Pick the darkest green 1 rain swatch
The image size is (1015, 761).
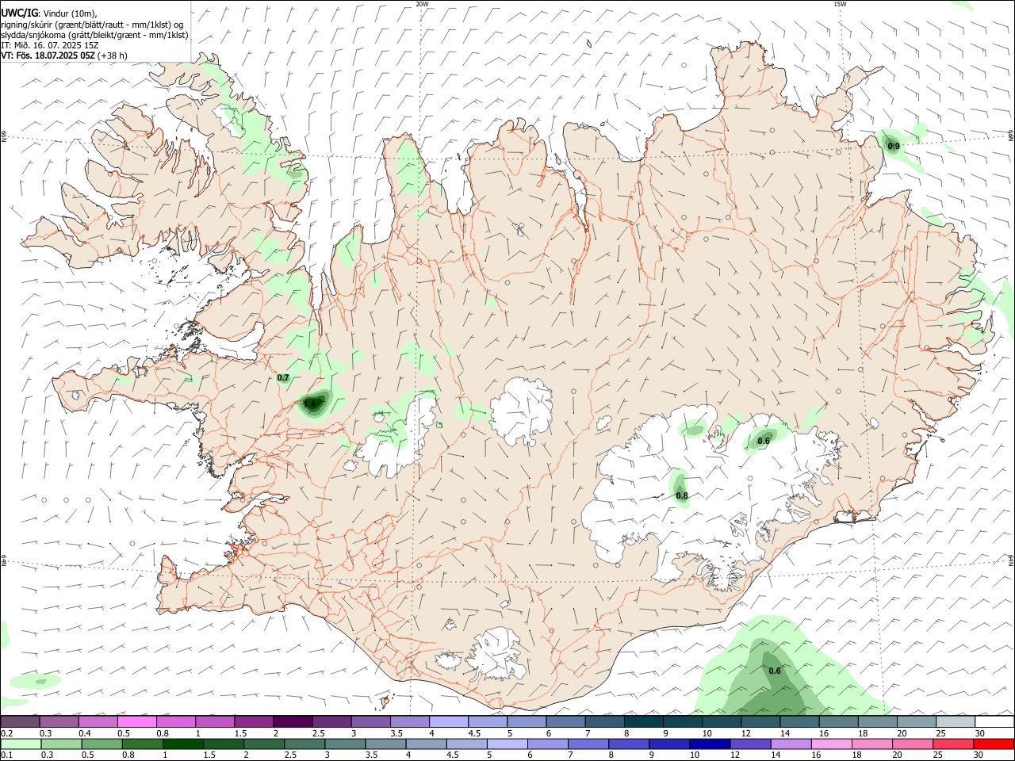tap(182, 744)
